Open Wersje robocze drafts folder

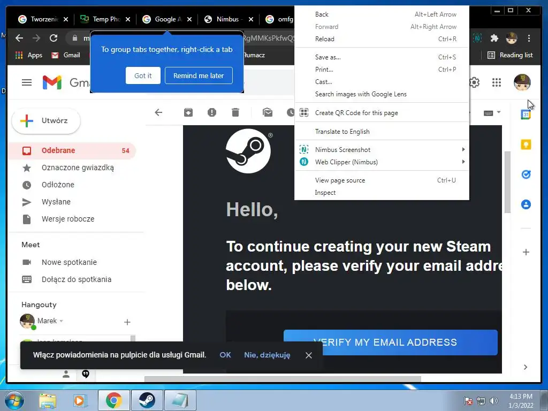(x=72, y=219)
